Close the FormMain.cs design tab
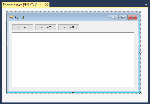The image size is (150, 104). [47, 5]
